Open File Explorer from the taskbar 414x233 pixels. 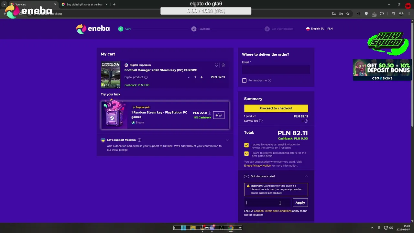click(193, 228)
